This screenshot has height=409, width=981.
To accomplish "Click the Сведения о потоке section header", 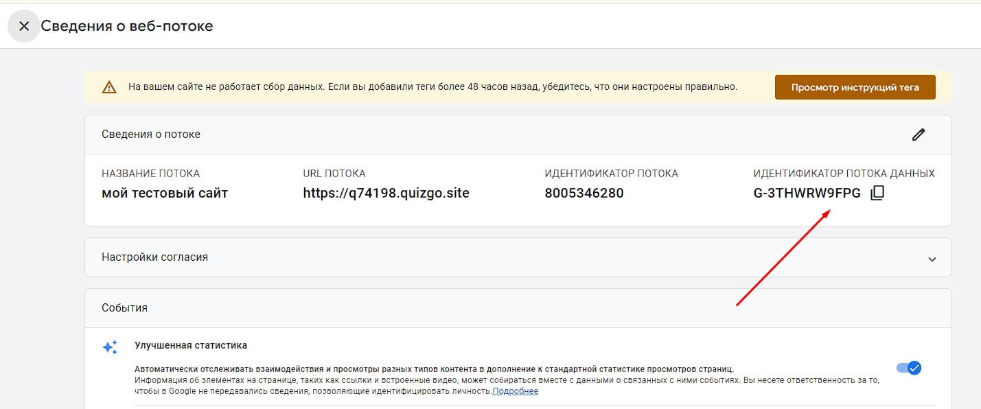I will point(151,135).
